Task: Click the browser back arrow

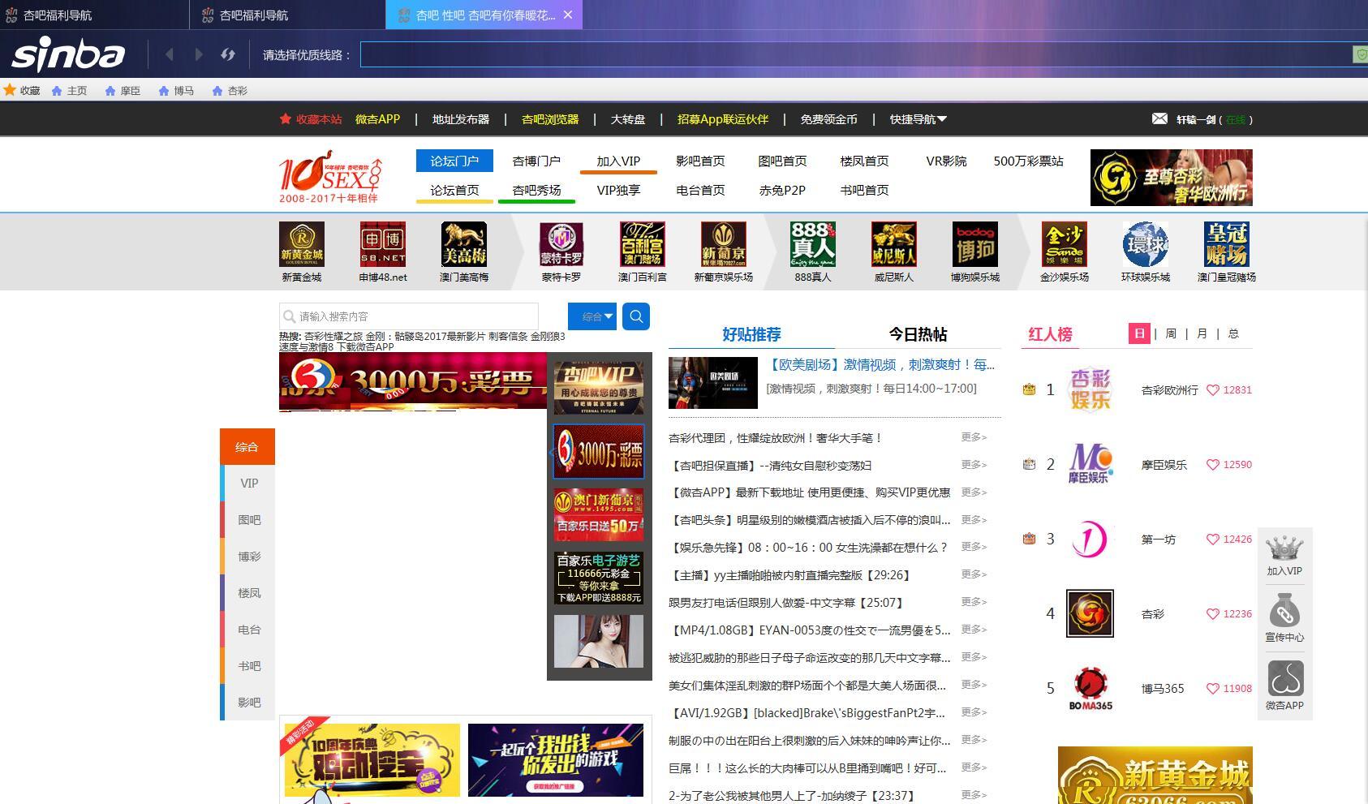Action: [170, 54]
